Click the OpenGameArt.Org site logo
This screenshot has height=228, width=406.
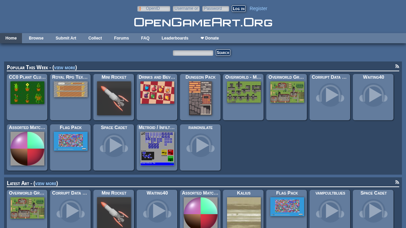(x=203, y=22)
